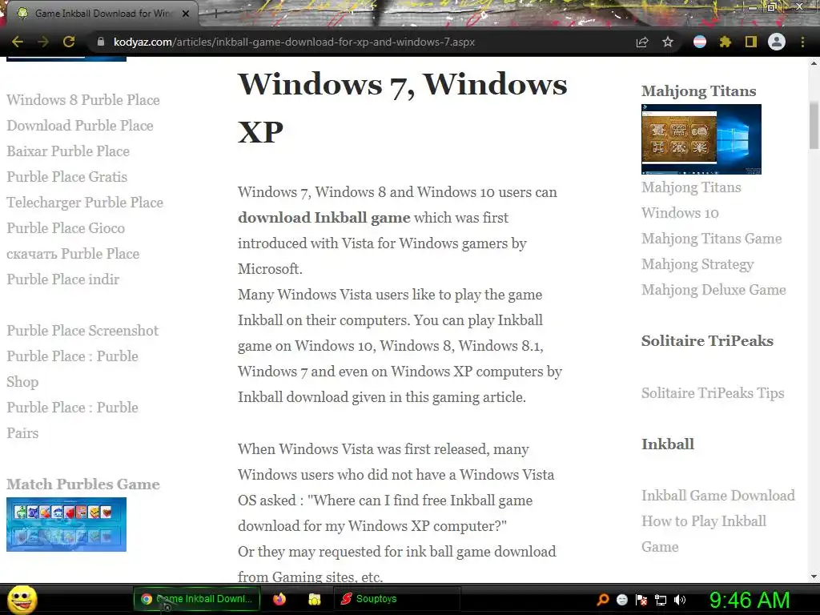The width and height of the screenshot is (820, 615).
Task: Open the flag with red X tray icon
Action: tap(641, 599)
